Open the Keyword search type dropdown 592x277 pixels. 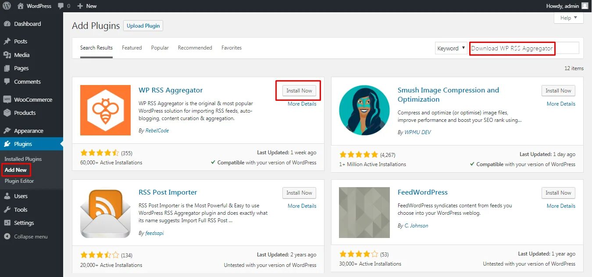451,48
